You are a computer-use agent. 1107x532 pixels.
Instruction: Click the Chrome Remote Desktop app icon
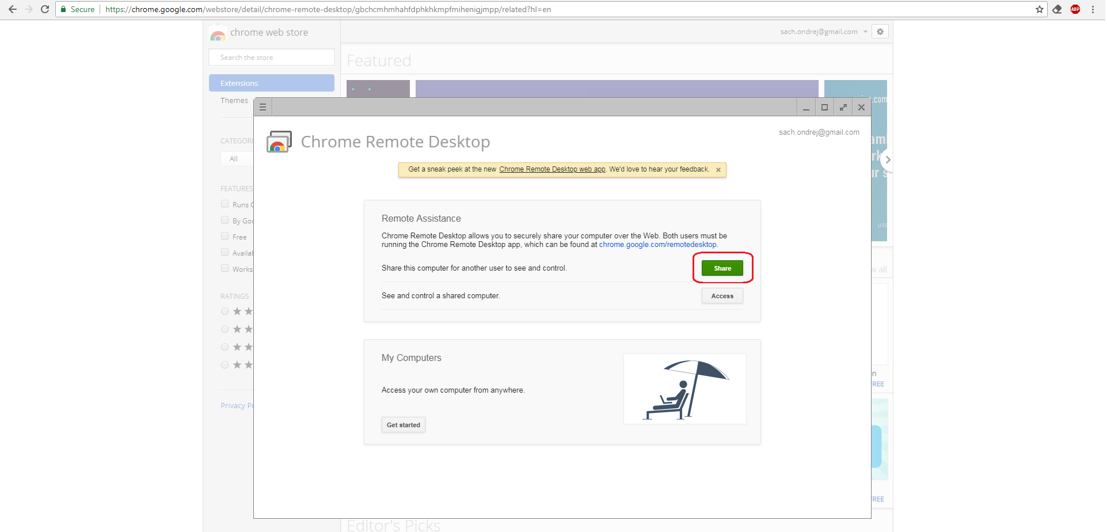tap(279, 141)
